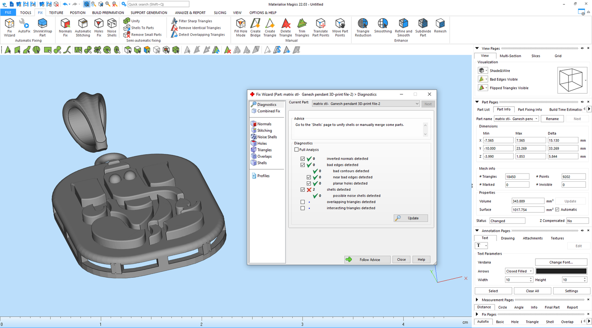Image resolution: width=592 pixels, height=328 pixels.
Task: Expand the Measurement Pages panel
Action: tap(477, 299)
